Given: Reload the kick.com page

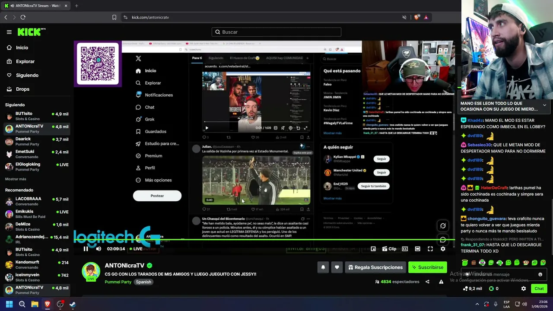Looking at the screenshot, I should tap(23, 17).
